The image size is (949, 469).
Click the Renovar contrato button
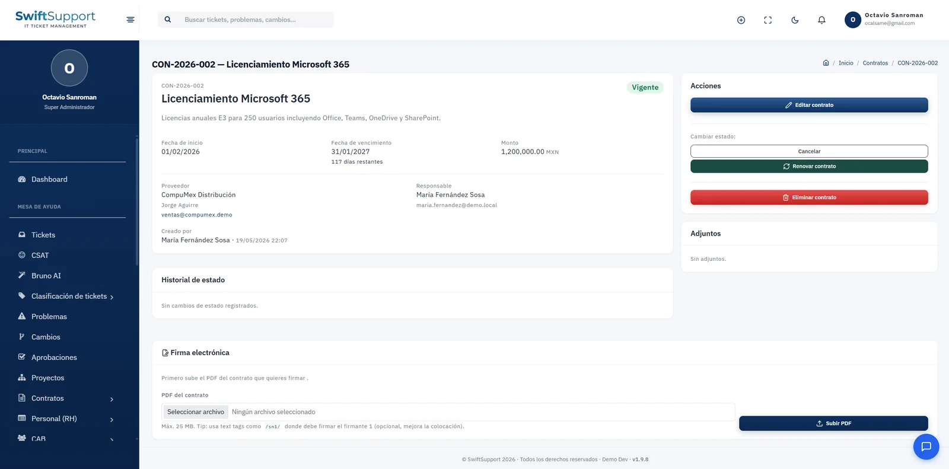click(809, 167)
